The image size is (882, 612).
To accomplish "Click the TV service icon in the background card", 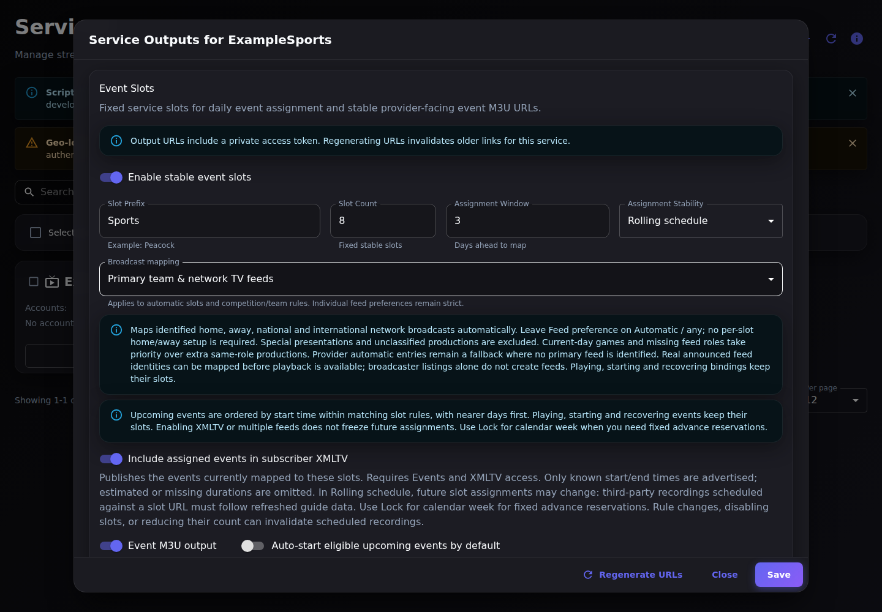I will click(52, 282).
